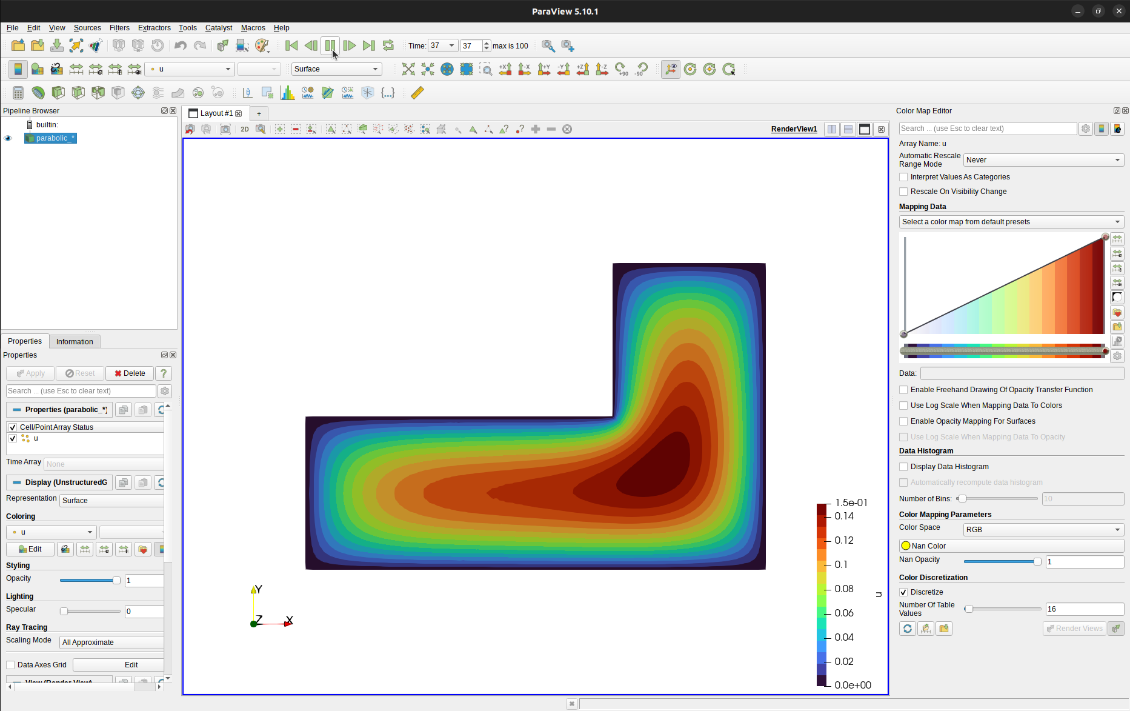The image size is (1130, 711).
Task: Open the File menu
Action: click(12, 28)
